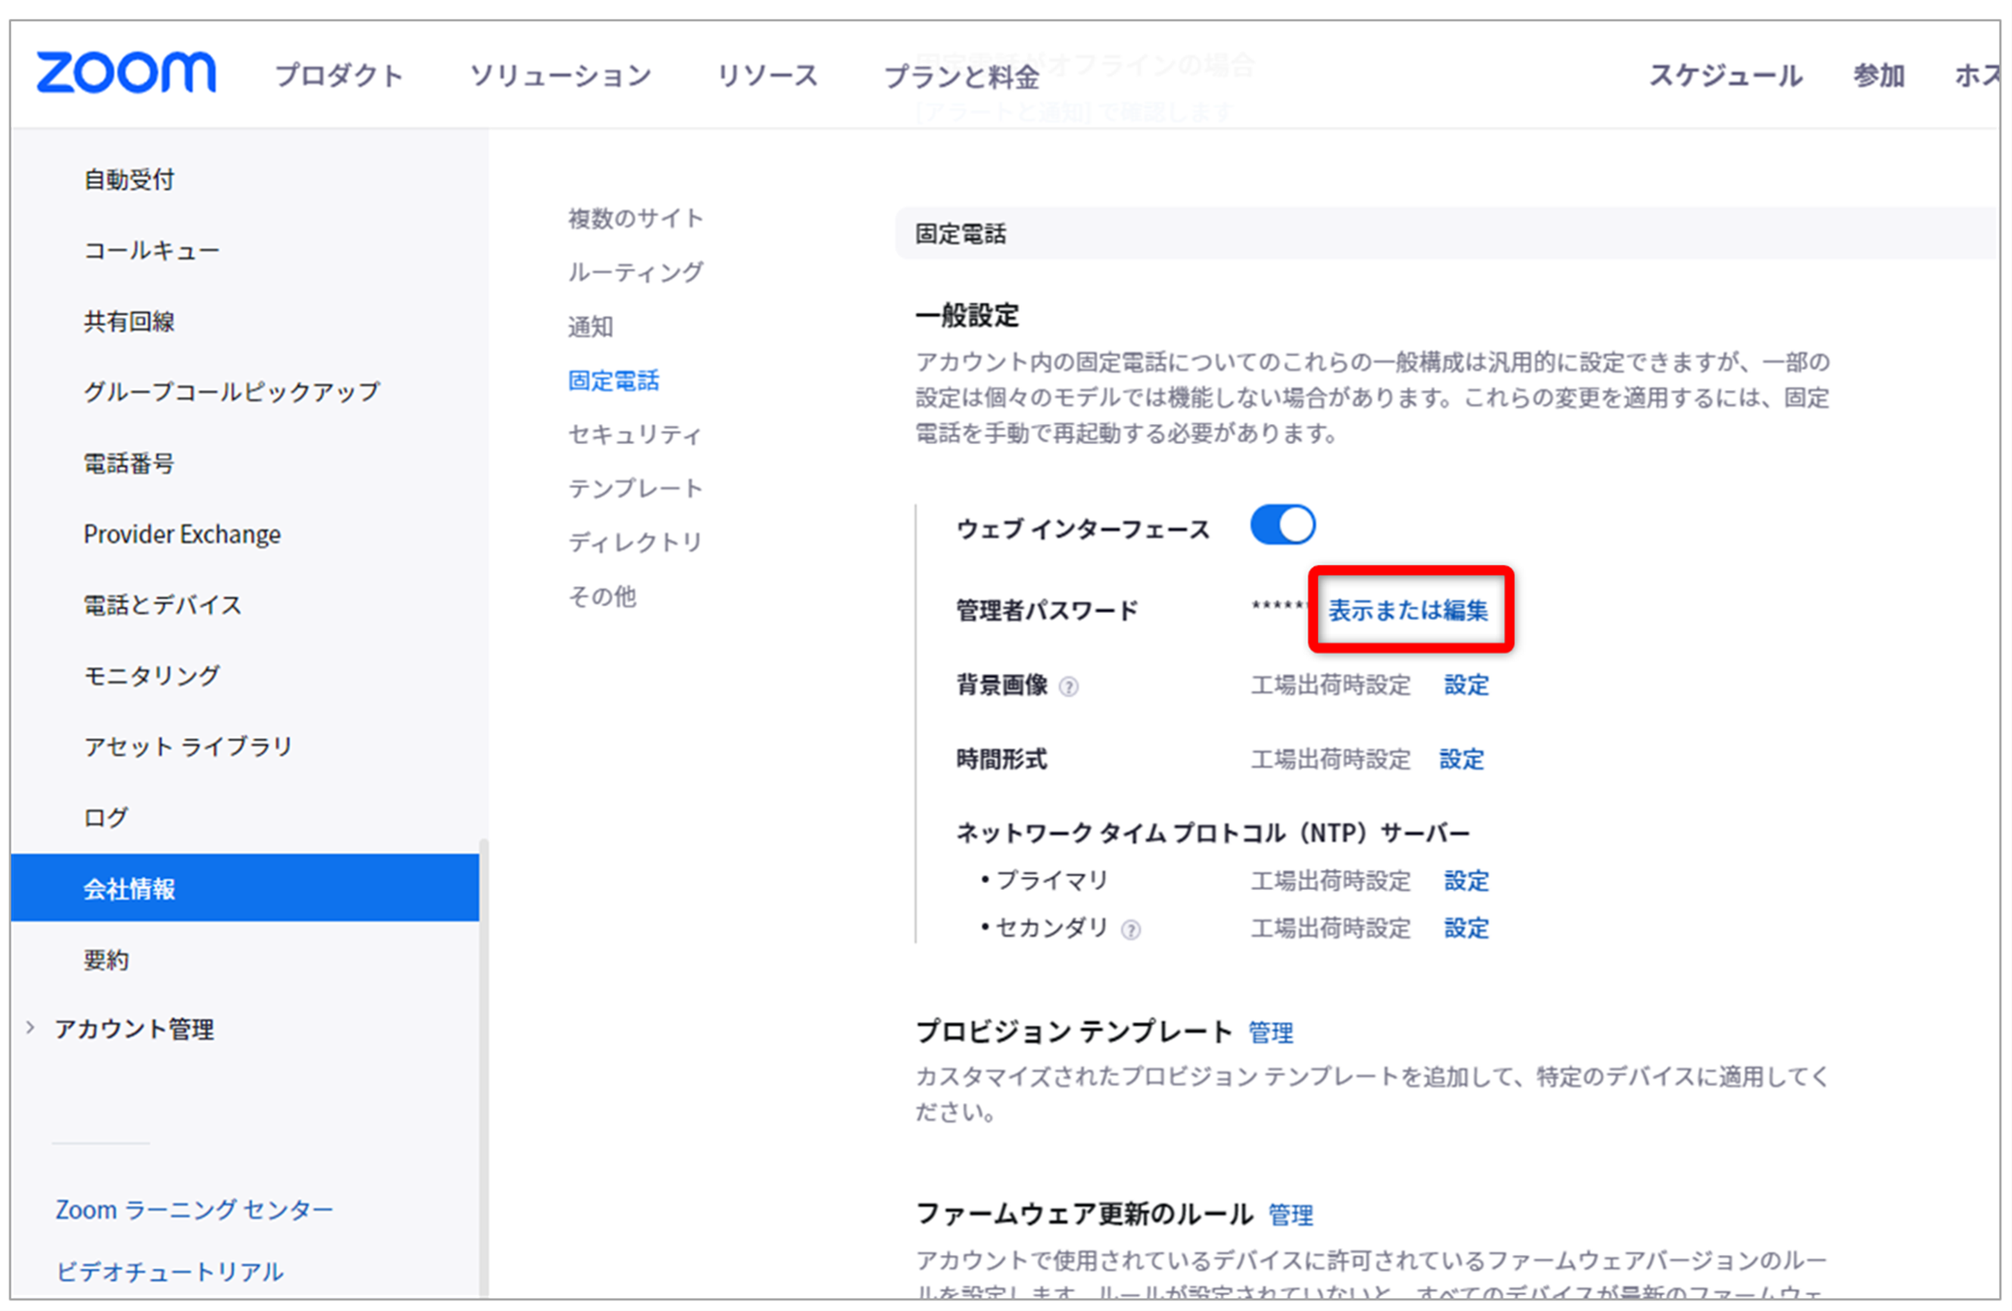This screenshot has height=1311, width=2012.
Task: Expand the アカウント管理 section chevron
Action: click(x=30, y=1028)
